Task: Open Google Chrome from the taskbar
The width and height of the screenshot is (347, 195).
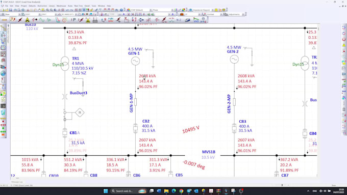Action: coord(181,191)
